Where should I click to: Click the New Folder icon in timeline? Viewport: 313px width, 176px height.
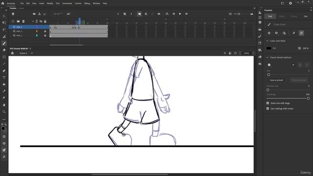(18, 22)
